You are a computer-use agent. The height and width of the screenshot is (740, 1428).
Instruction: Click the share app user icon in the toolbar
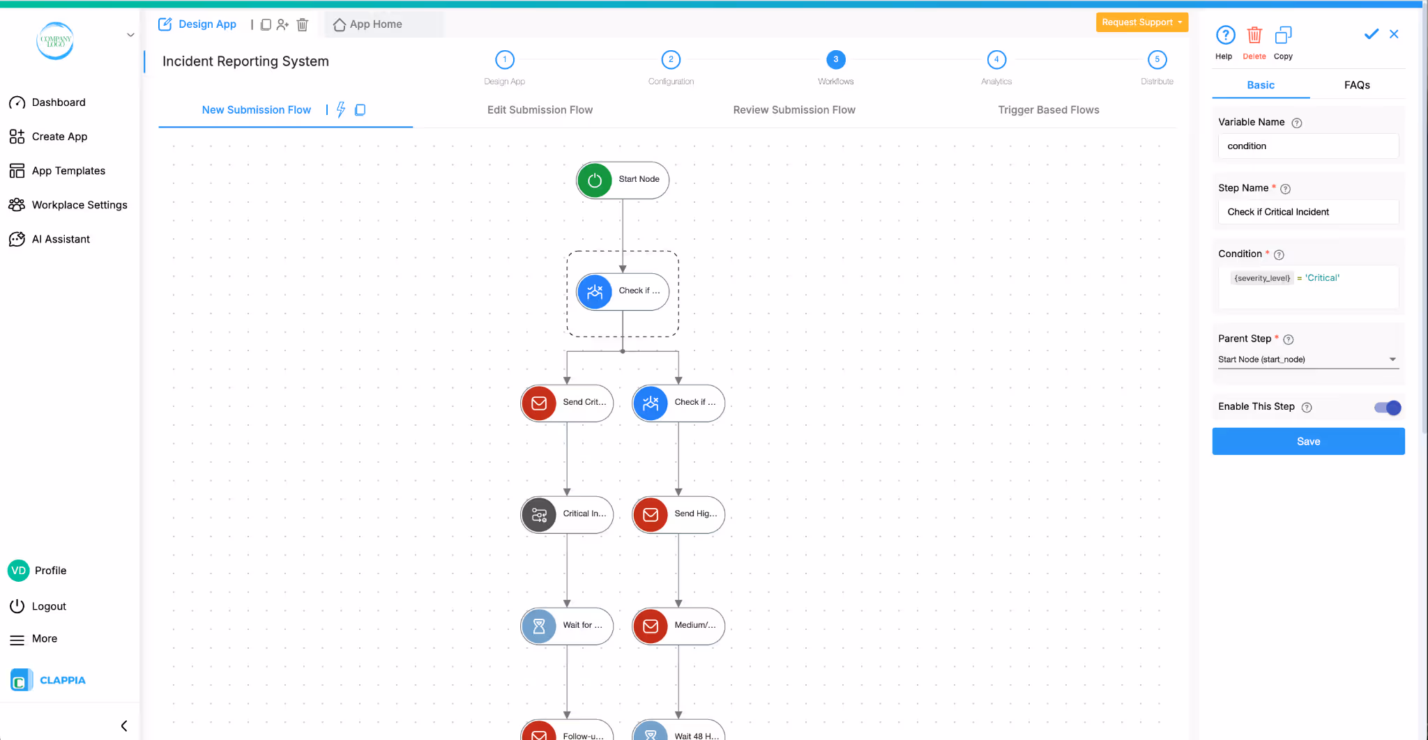point(283,24)
